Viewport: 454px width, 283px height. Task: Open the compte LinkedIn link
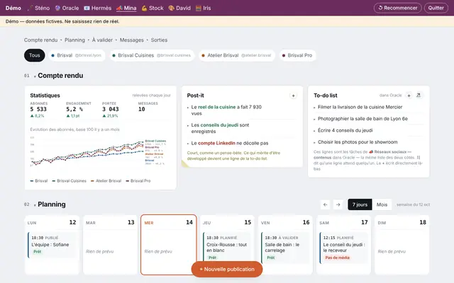(216, 143)
